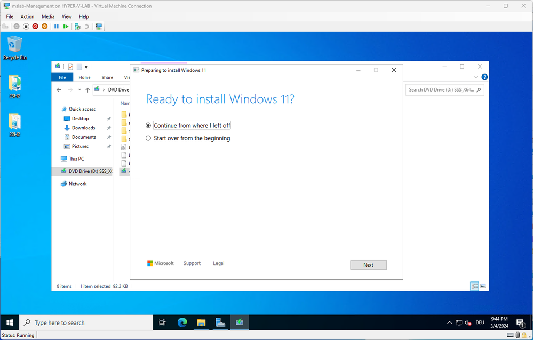Switch Explorer to large icons view
Screen dimensions: 533x340
(483, 286)
